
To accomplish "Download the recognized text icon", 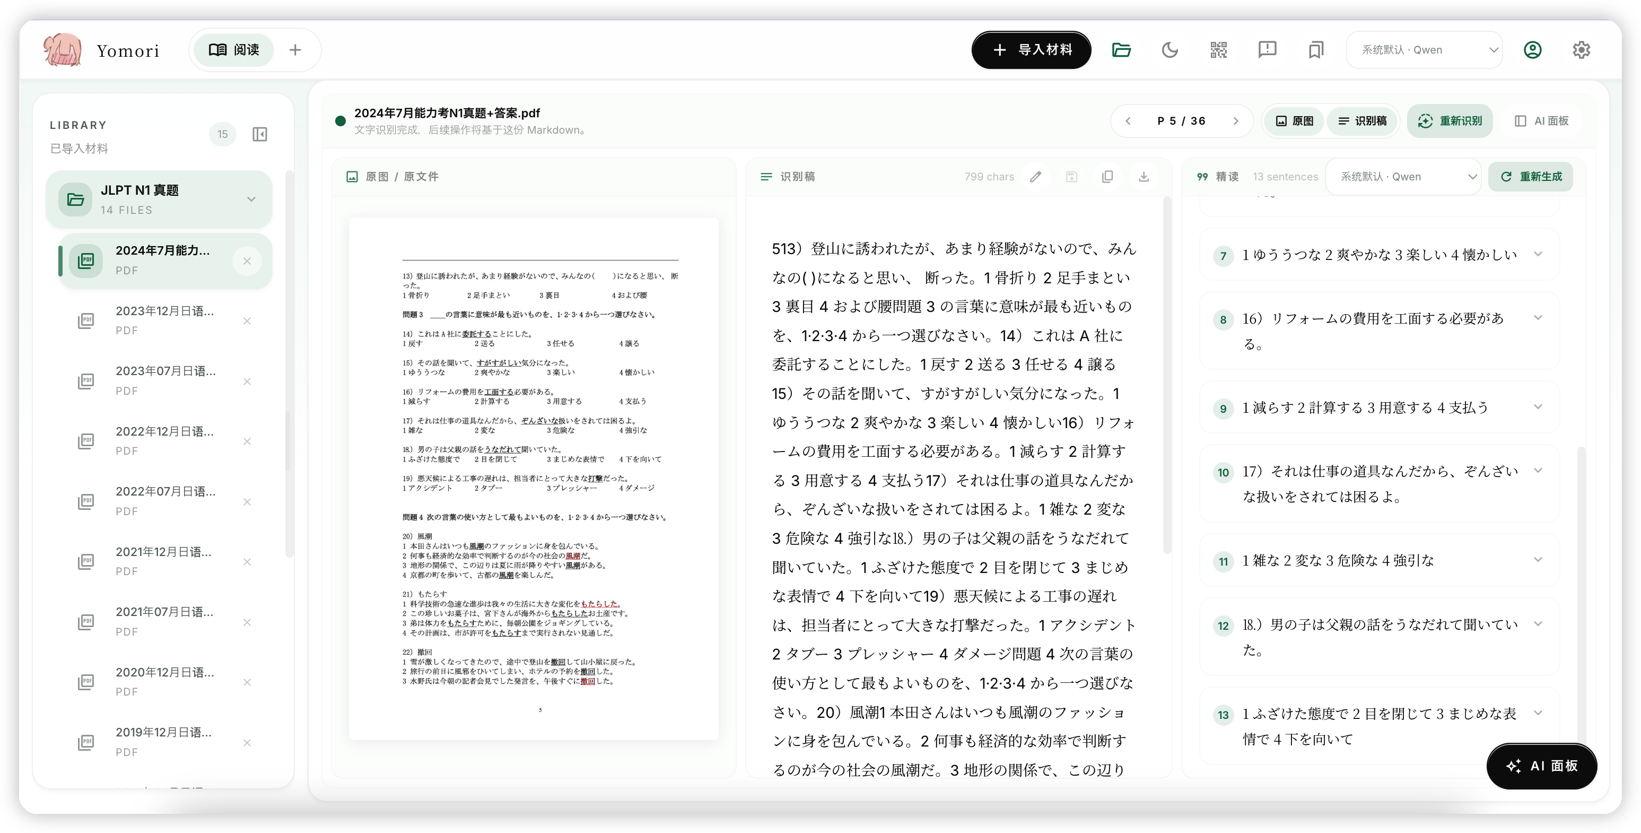I will pyautogui.click(x=1144, y=177).
